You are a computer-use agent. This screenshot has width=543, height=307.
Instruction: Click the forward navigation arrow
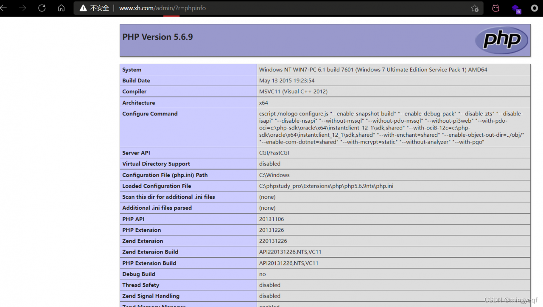(22, 8)
